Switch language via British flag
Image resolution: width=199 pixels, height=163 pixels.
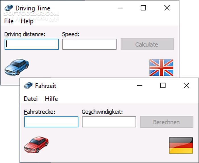click(161, 68)
